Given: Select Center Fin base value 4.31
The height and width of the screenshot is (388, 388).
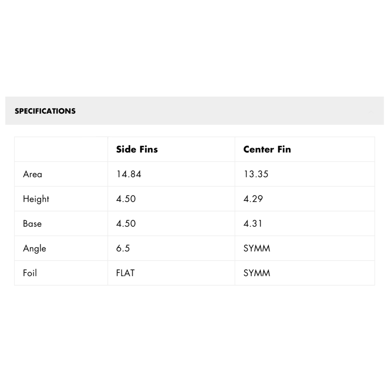Looking at the screenshot, I should 253,224.
